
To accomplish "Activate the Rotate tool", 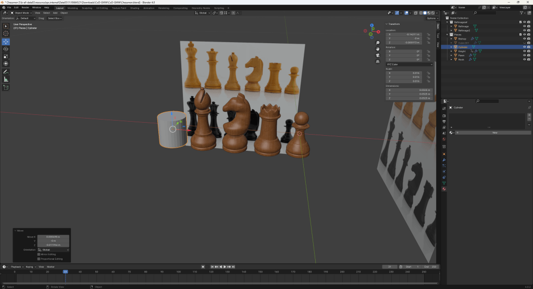I will (6, 49).
